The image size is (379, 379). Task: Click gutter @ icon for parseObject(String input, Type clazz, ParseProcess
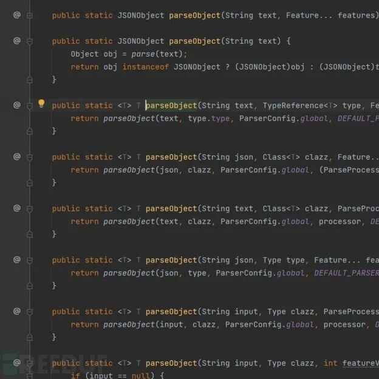16,312
